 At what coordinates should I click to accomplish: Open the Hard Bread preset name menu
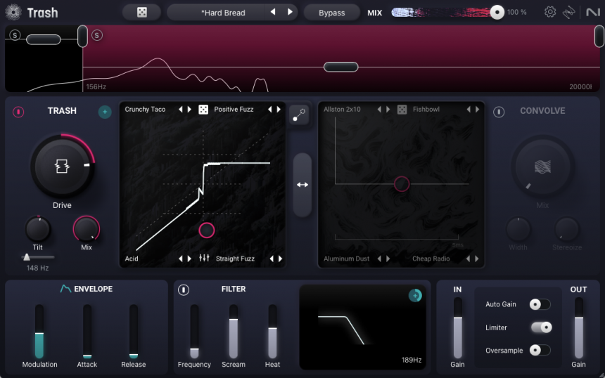[x=224, y=13]
